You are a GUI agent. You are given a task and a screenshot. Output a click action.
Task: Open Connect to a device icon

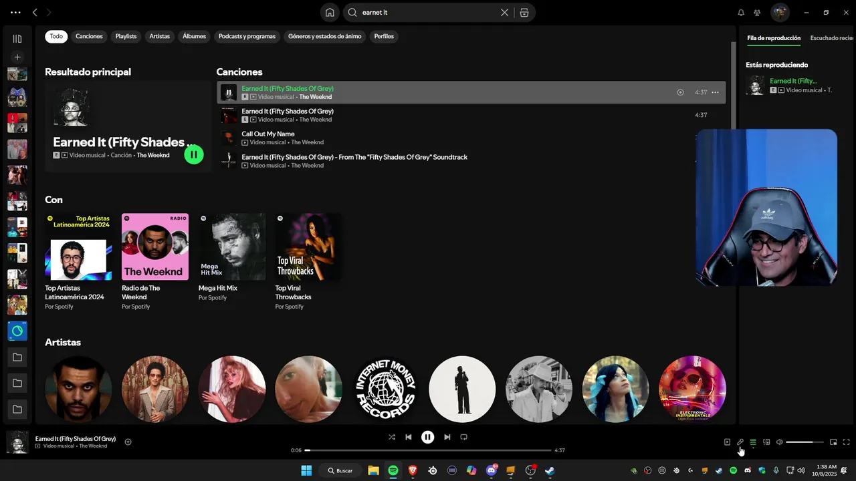pos(766,442)
